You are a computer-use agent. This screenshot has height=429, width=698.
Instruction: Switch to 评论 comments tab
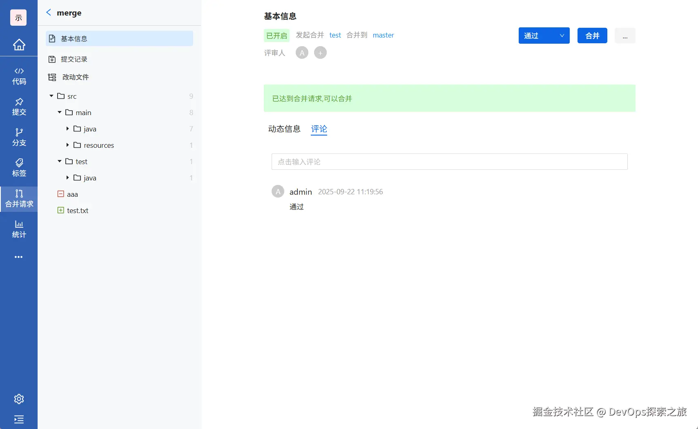319,129
